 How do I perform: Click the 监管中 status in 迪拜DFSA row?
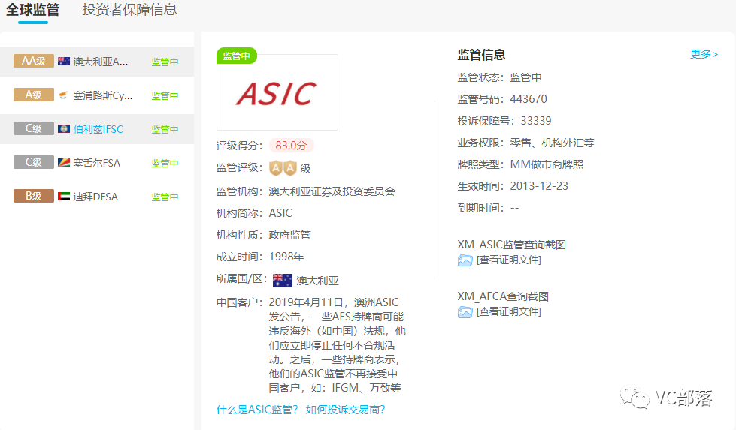tap(165, 197)
